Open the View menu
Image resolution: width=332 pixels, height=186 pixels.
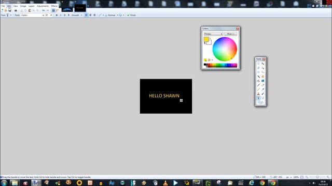click(x=16, y=6)
